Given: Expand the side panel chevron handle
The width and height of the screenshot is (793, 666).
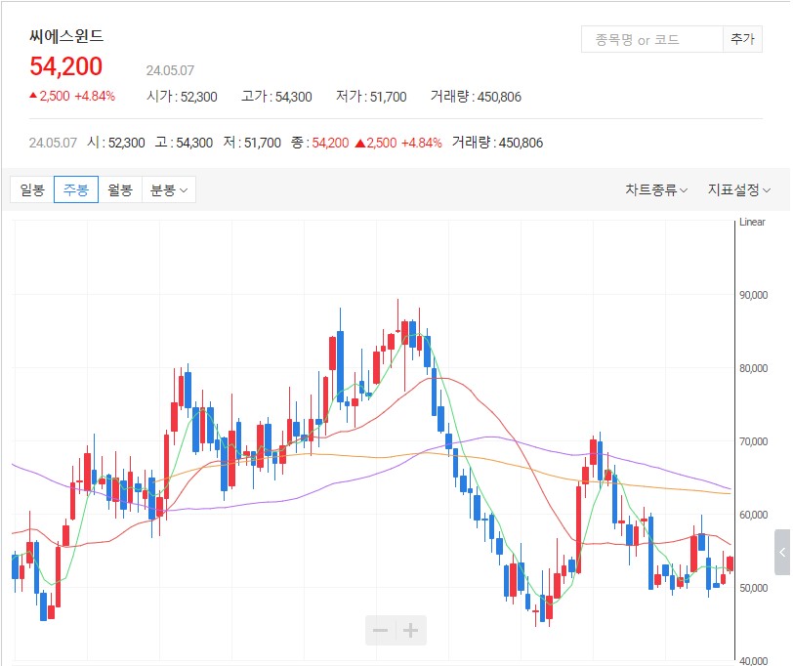Looking at the screenshot, I should click(x=782, y=553).
